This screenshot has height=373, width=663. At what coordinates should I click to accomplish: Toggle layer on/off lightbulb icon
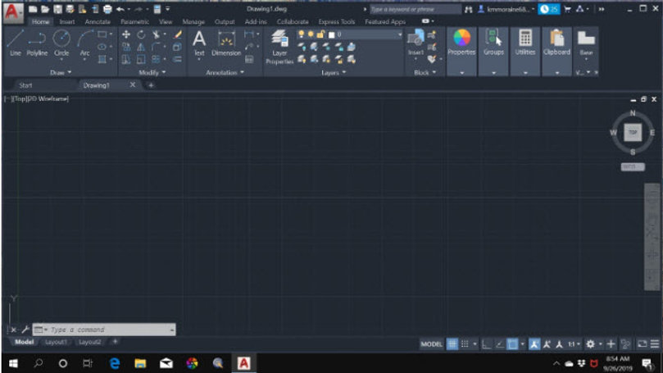[301, 34]
